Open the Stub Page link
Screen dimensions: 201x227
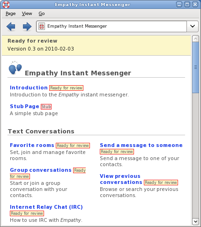[24, 106]
